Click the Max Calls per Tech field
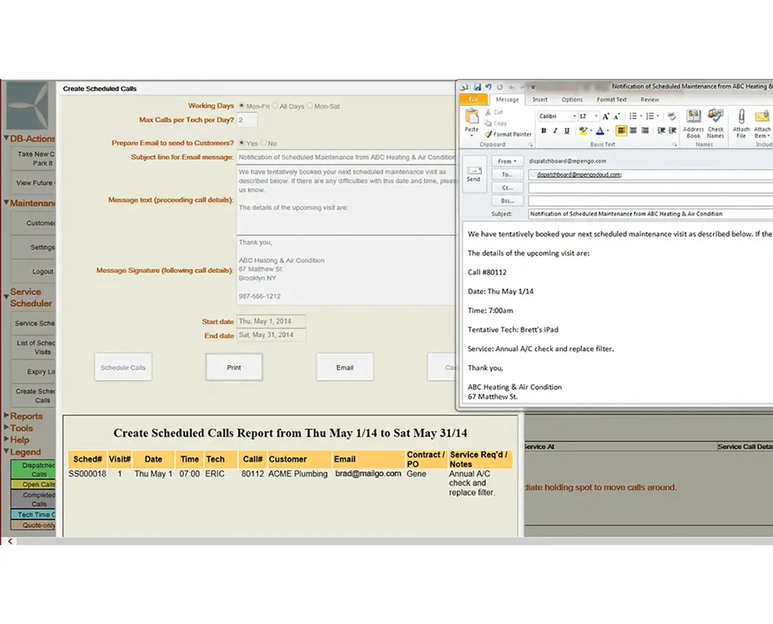773x624 pixels. tap(247, 120)
